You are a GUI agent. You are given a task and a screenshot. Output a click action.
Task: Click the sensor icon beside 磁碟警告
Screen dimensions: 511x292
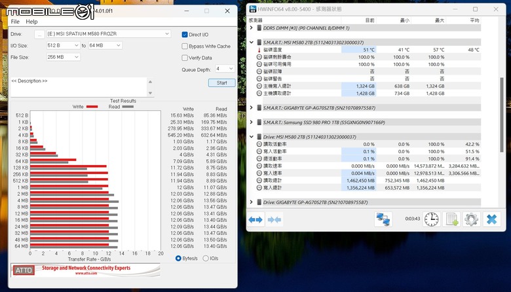coord(259,79)
